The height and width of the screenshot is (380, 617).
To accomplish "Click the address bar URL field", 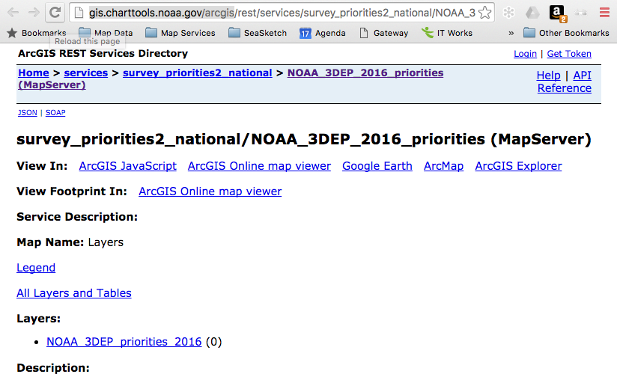I will point(277,13).
